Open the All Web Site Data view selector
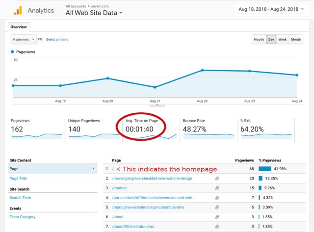Image resolution: width=314 pixels, height=232 pixels. coord(94,13)
